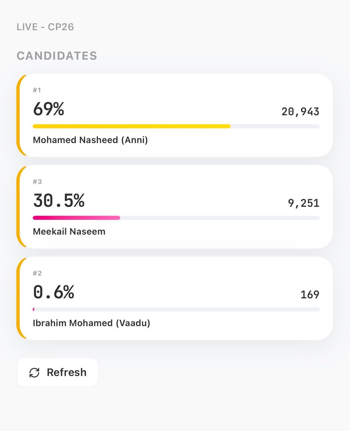Click the CANDIDATES section heading
Viewport: 350px width, 431px height.
coord(57,56)
